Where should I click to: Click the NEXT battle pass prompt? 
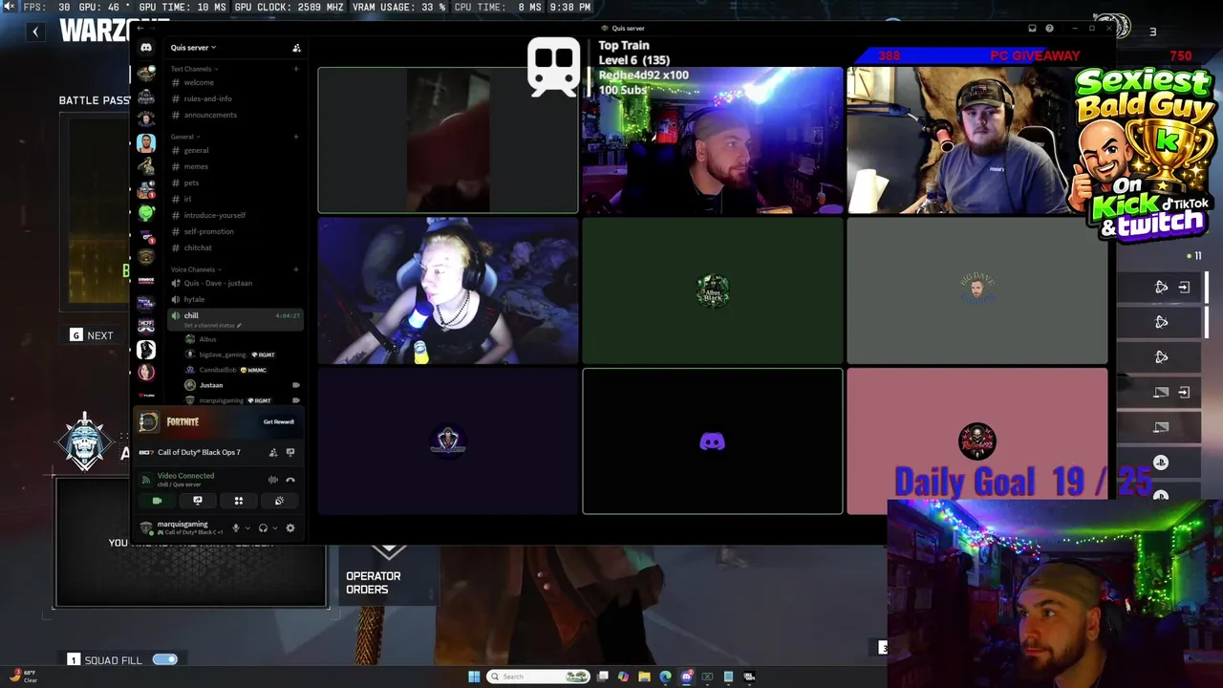pyautogui.click(x=91, y=335)
